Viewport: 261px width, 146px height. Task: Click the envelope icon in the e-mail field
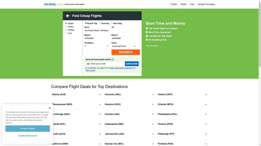[88, 64]
